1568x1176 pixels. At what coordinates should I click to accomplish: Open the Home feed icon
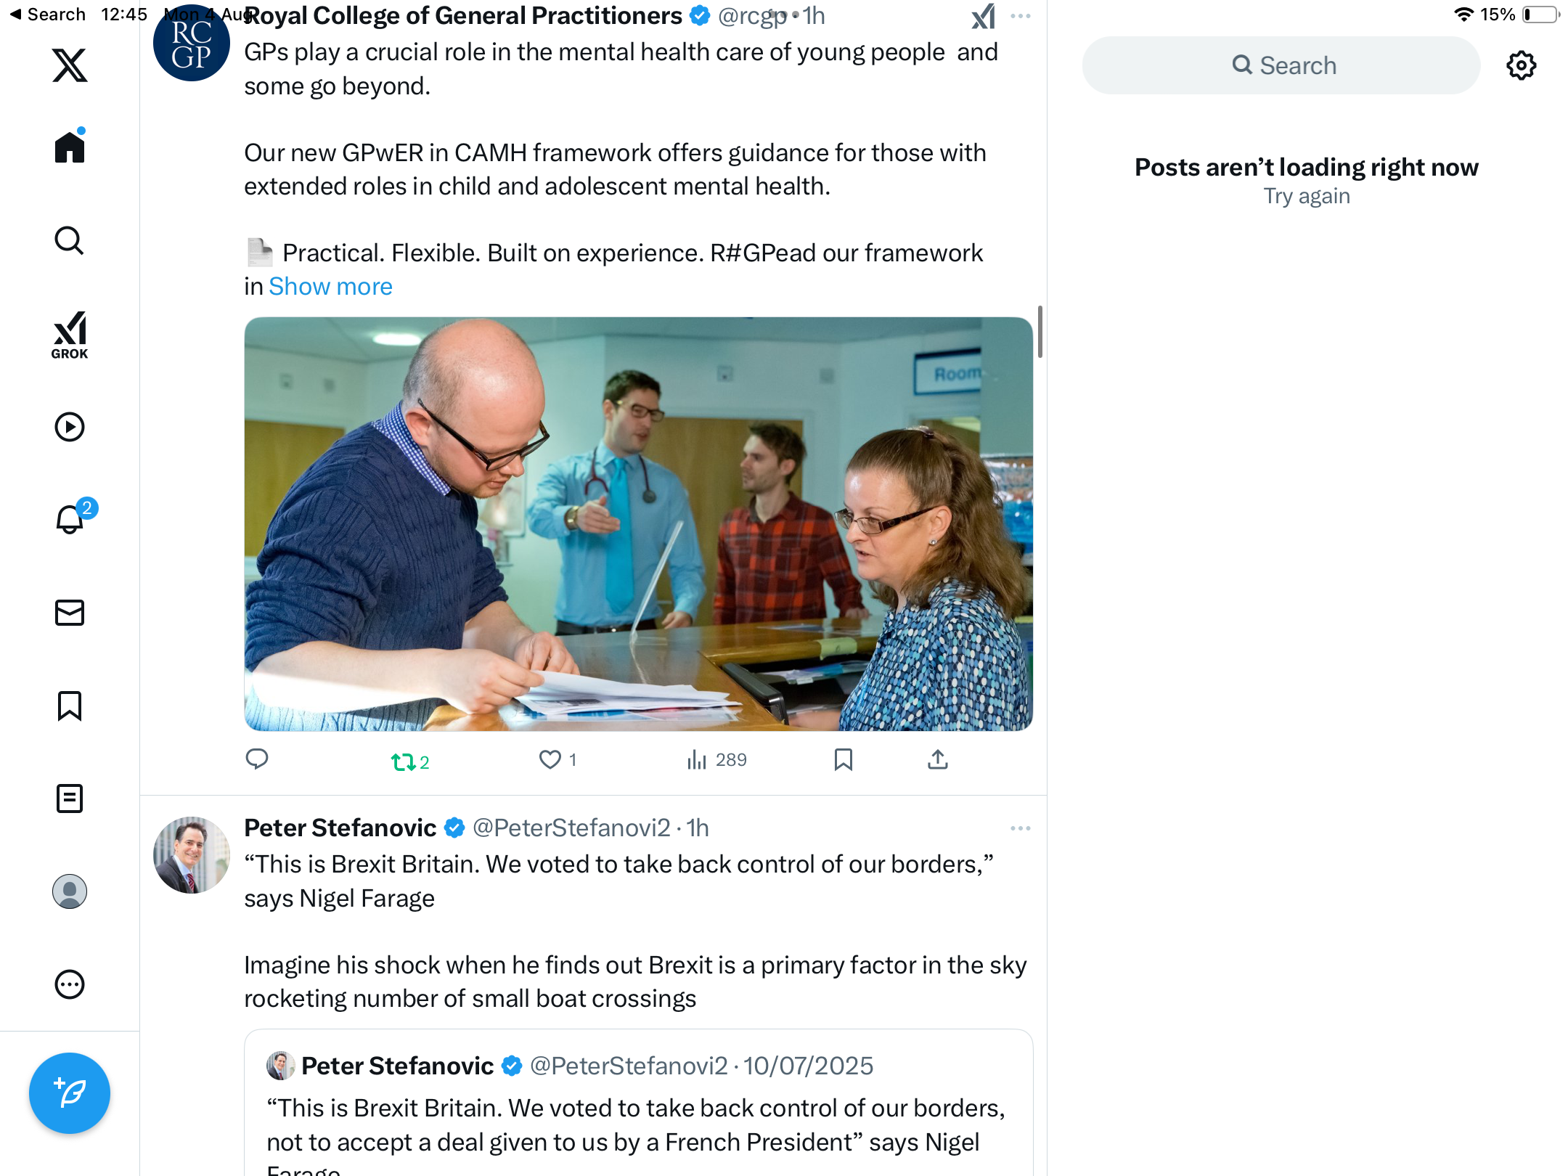point(70,147)
